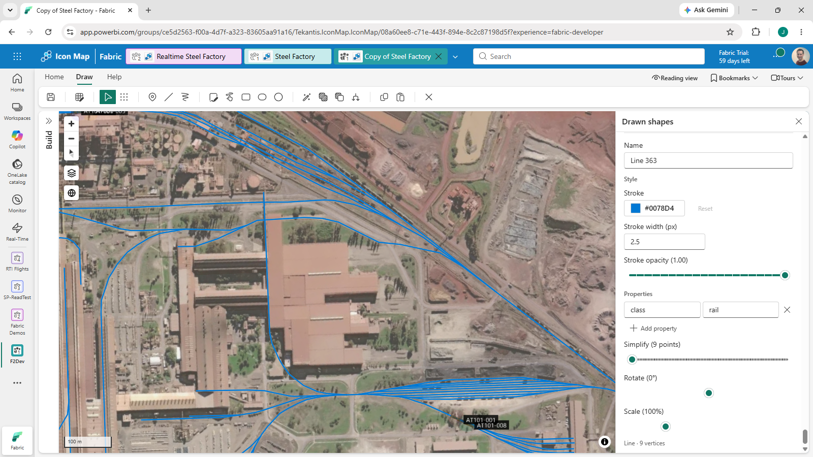Image resolution: width=813 pixels, height=457 pixels.
Task: Switch to the Home ribbon tab
Action: click(x=54, y=77)
